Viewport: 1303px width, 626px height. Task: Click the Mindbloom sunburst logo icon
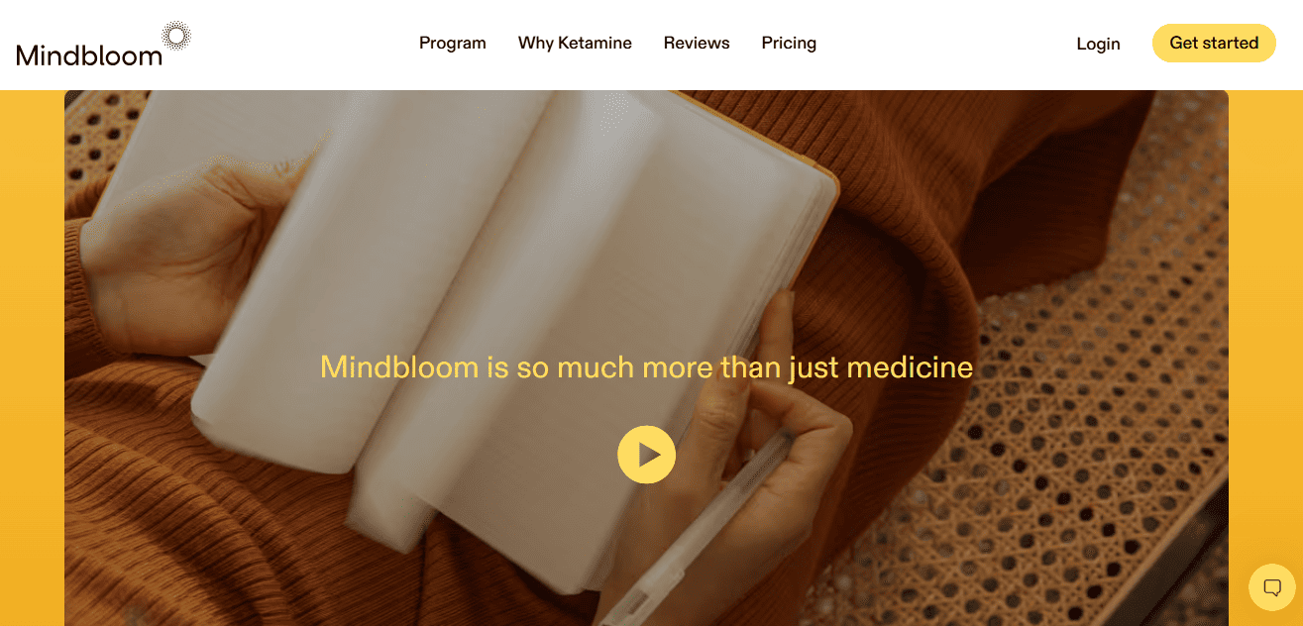[x=176, y=37]
